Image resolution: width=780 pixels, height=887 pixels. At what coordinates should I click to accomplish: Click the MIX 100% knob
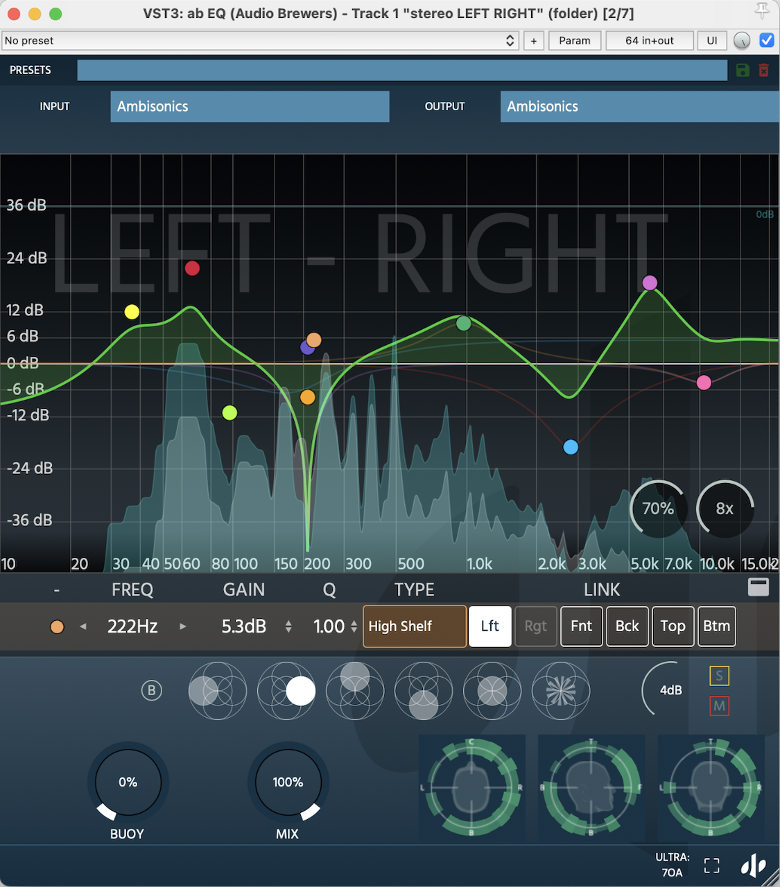point(288,783)
